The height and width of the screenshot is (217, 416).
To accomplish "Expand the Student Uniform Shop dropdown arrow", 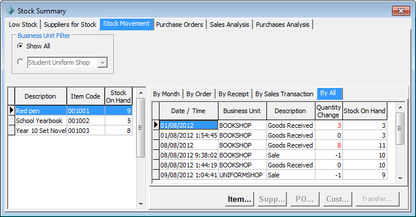I will point(102,63).
